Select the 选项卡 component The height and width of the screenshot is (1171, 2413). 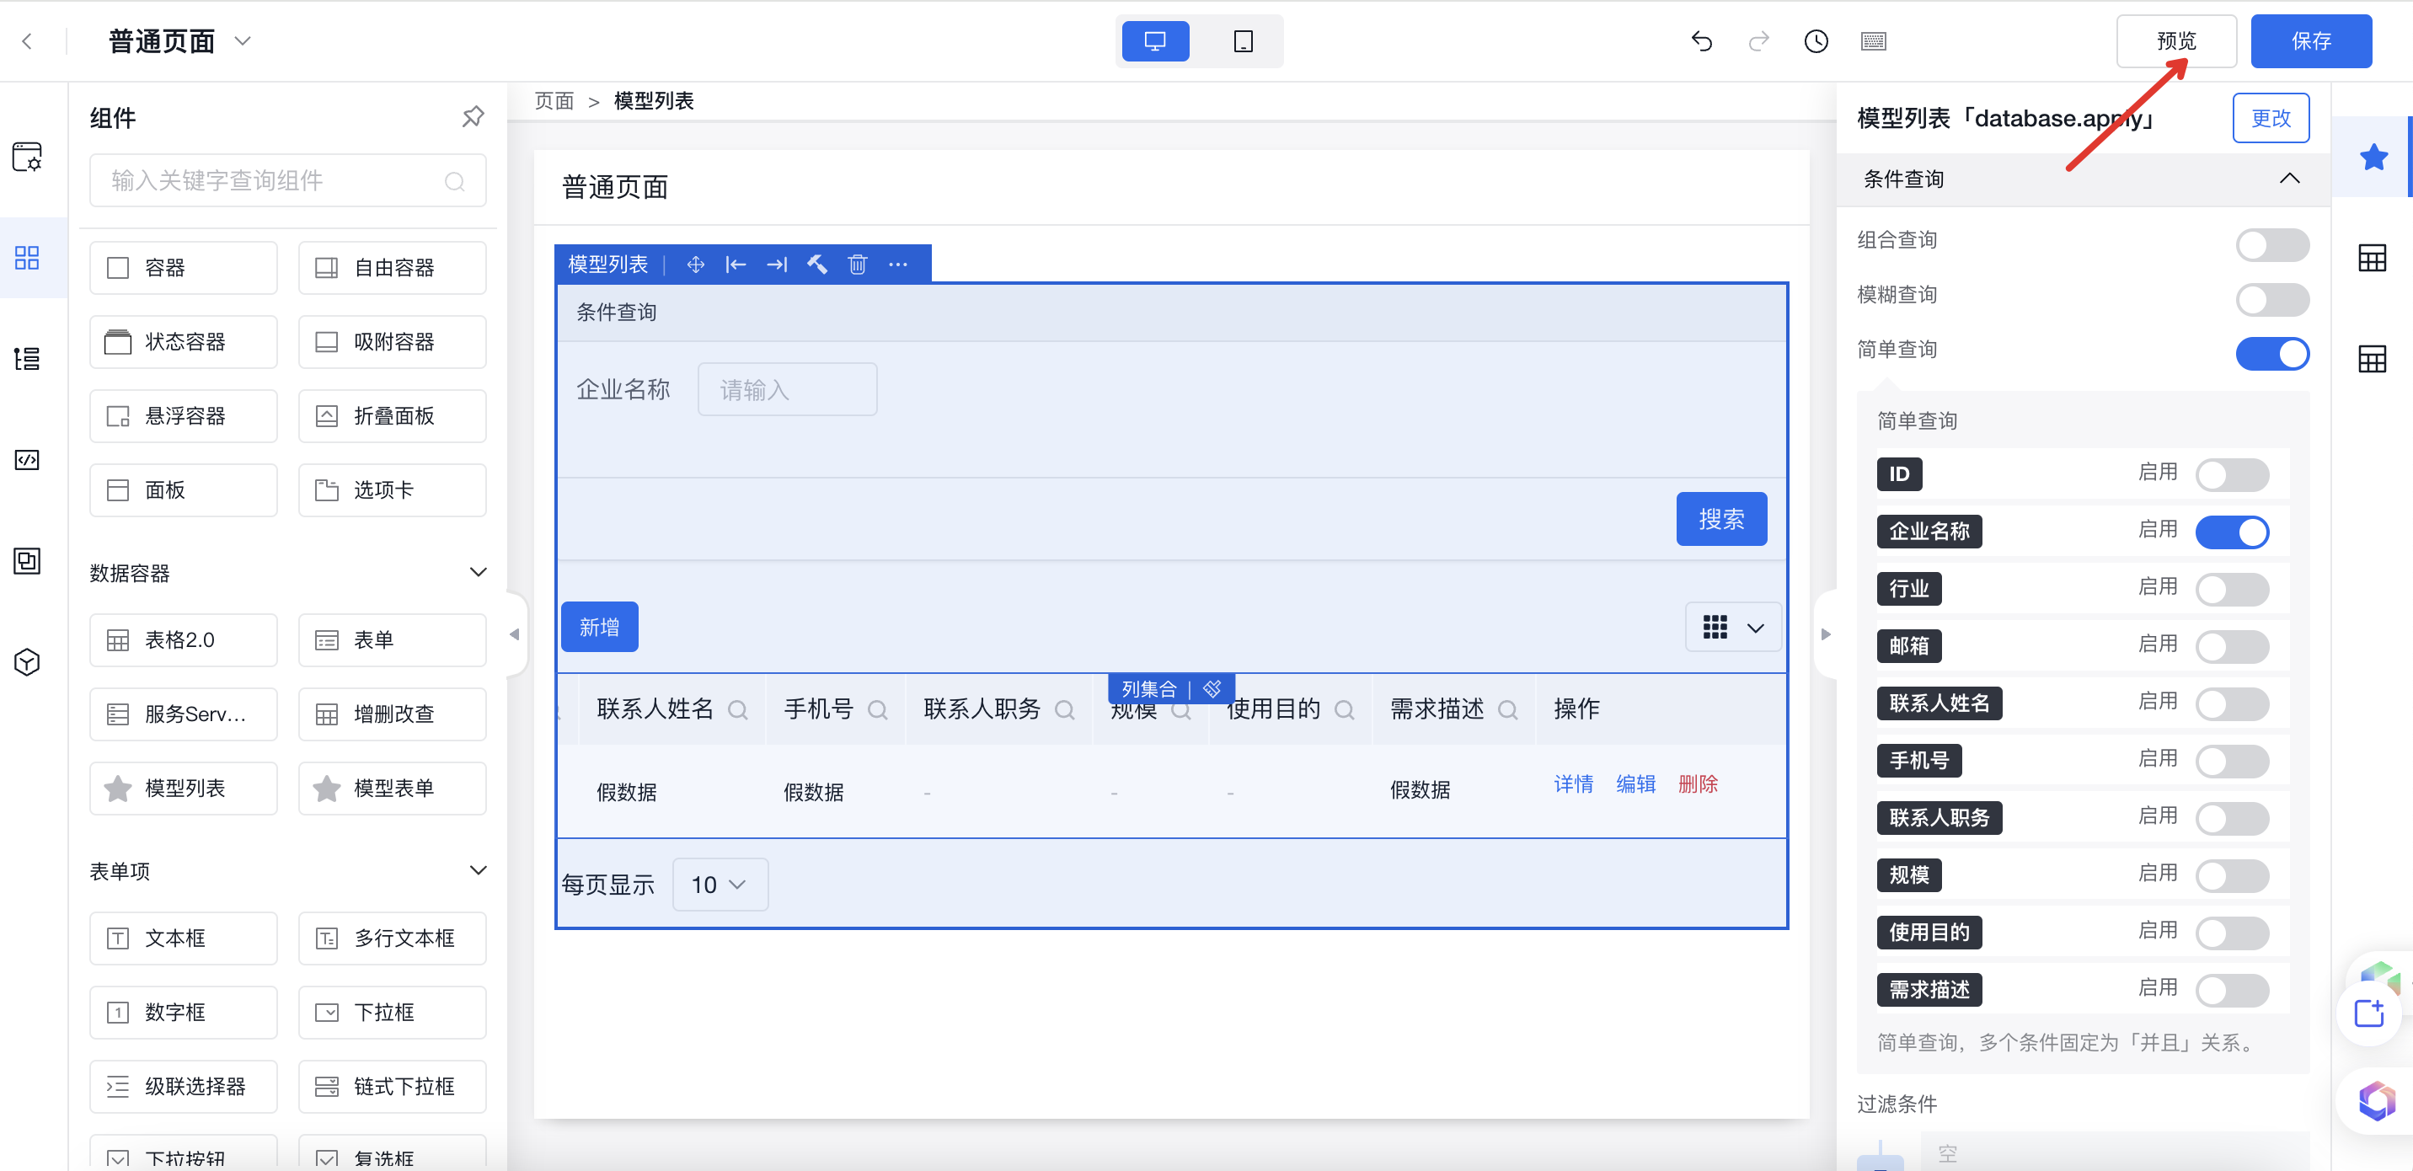pyautogui.click(x=393, y=490)
